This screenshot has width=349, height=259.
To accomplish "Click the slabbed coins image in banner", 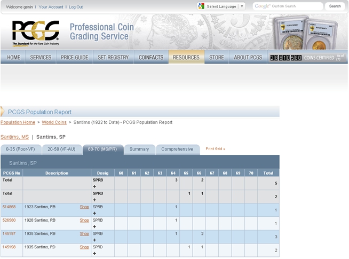I will (x=305, y=33).
